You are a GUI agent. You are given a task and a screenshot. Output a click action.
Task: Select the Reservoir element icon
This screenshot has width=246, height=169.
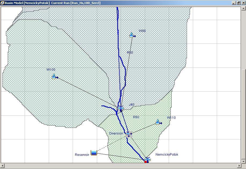tap(94, 153)
